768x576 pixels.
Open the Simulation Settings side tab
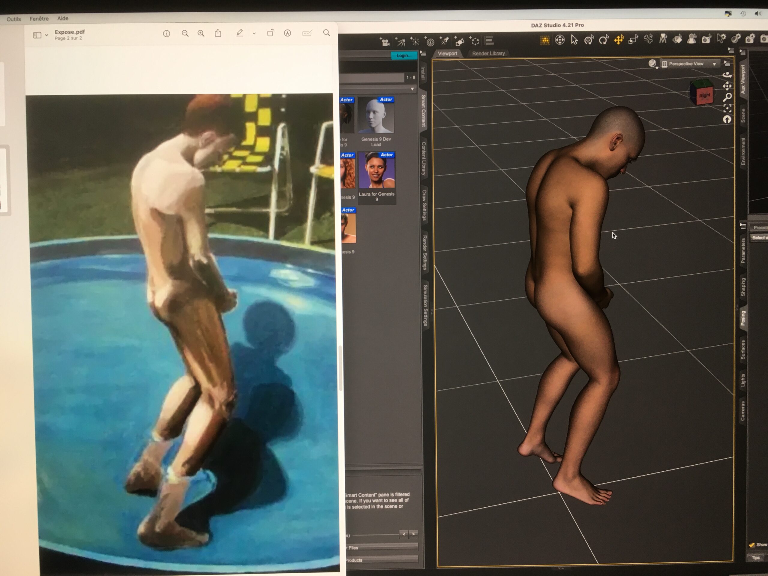tap(425, 305)
